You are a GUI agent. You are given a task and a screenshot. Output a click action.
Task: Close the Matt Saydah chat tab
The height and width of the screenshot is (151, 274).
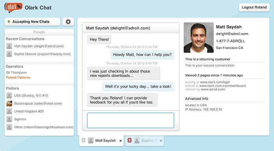tap(121, 141)
